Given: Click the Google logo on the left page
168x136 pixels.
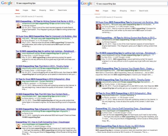Looking at the screenshot, I should [x=7, y=3].
